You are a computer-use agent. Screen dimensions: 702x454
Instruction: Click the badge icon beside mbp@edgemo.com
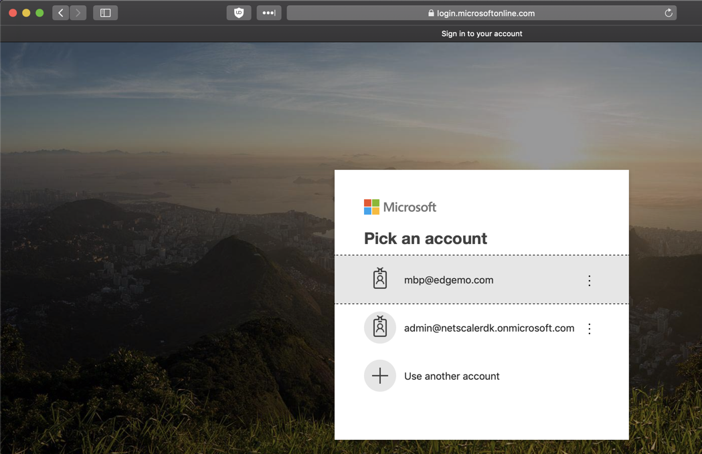(x=380, y=278)
